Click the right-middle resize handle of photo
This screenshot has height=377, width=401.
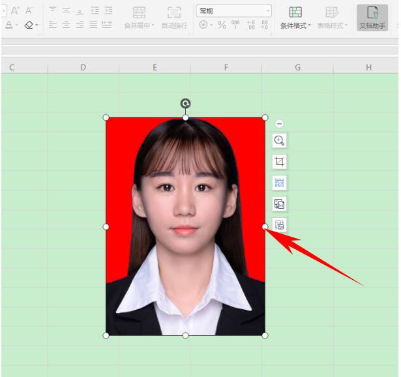[x=265, y=226]
